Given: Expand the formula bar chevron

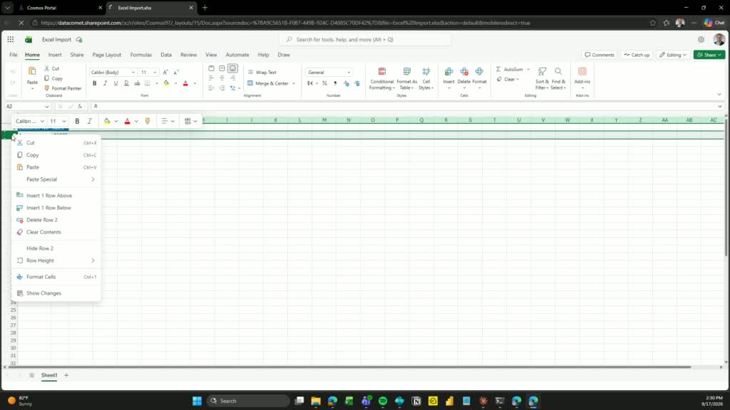Looking at the screenshot, I should click(x=720, y=107).
